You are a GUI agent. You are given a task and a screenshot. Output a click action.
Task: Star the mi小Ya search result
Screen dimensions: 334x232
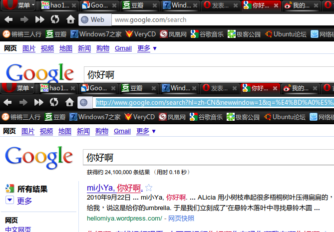pos(149,188)
